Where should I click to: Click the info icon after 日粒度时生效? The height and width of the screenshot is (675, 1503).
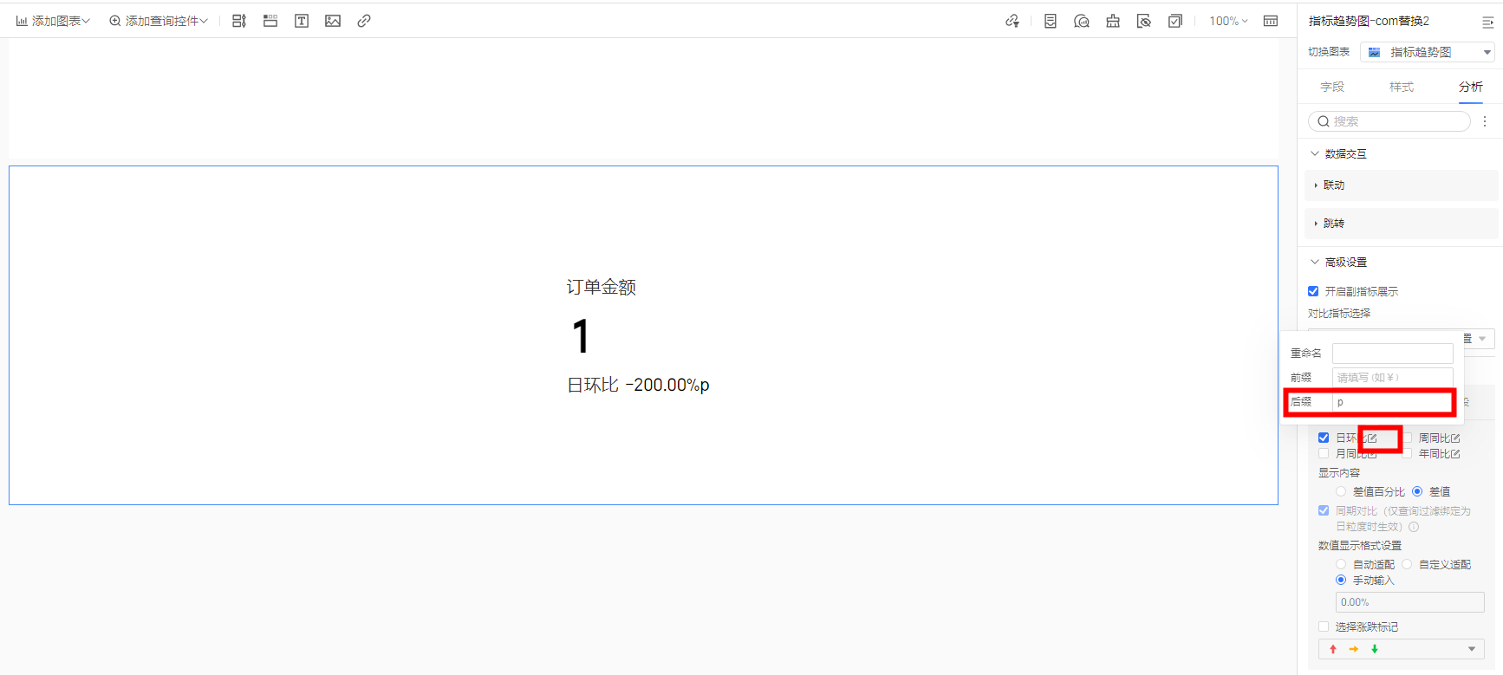pos(1414,527)
